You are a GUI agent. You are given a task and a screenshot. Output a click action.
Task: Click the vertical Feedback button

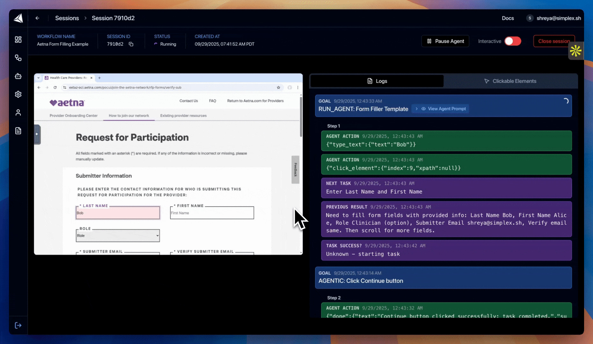click(x=295, y=169)
